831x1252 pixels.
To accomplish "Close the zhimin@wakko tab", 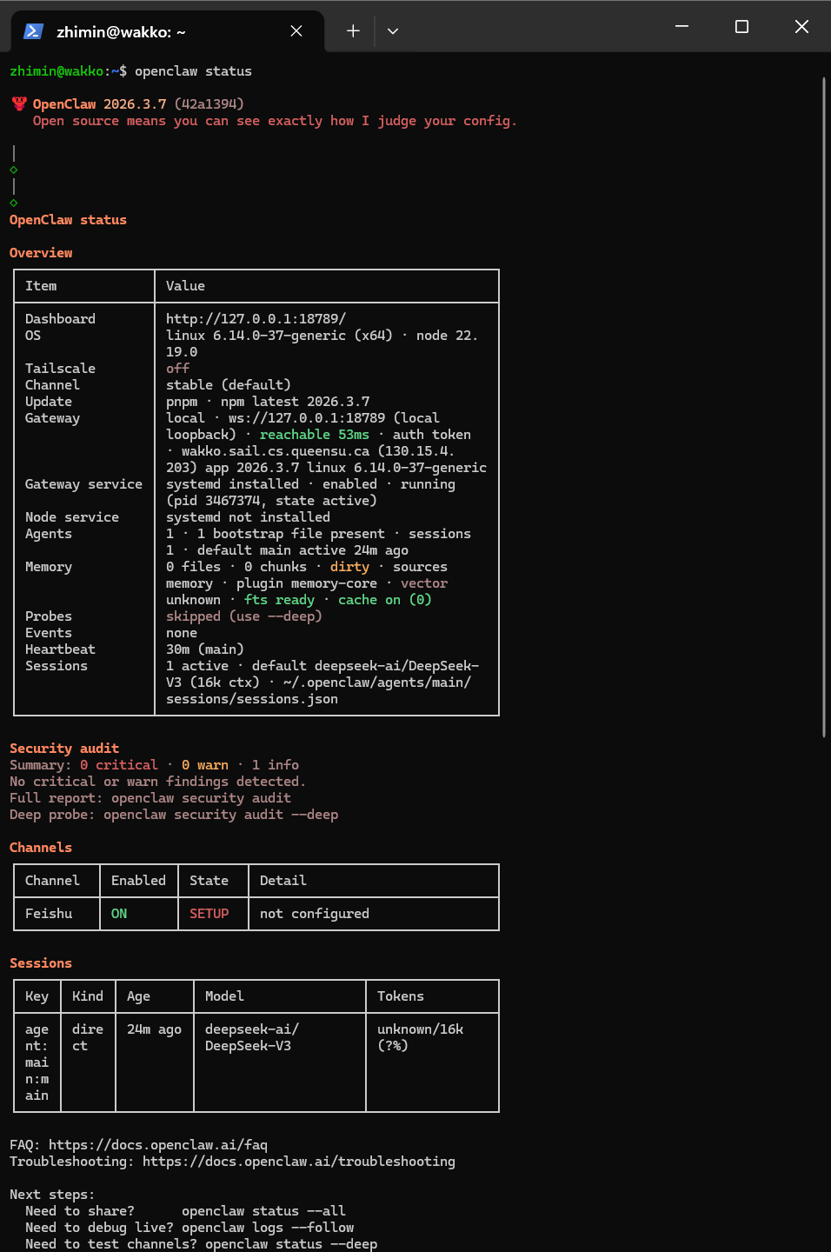I will click(x=296, y=30).
